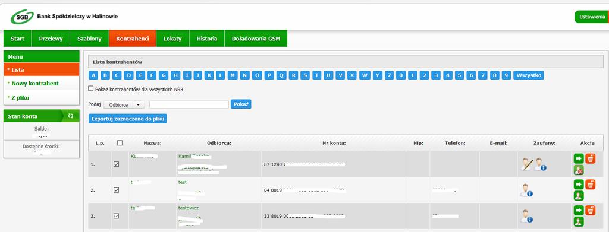Click the search text field next to Odbiorcę

pos(189,104)
